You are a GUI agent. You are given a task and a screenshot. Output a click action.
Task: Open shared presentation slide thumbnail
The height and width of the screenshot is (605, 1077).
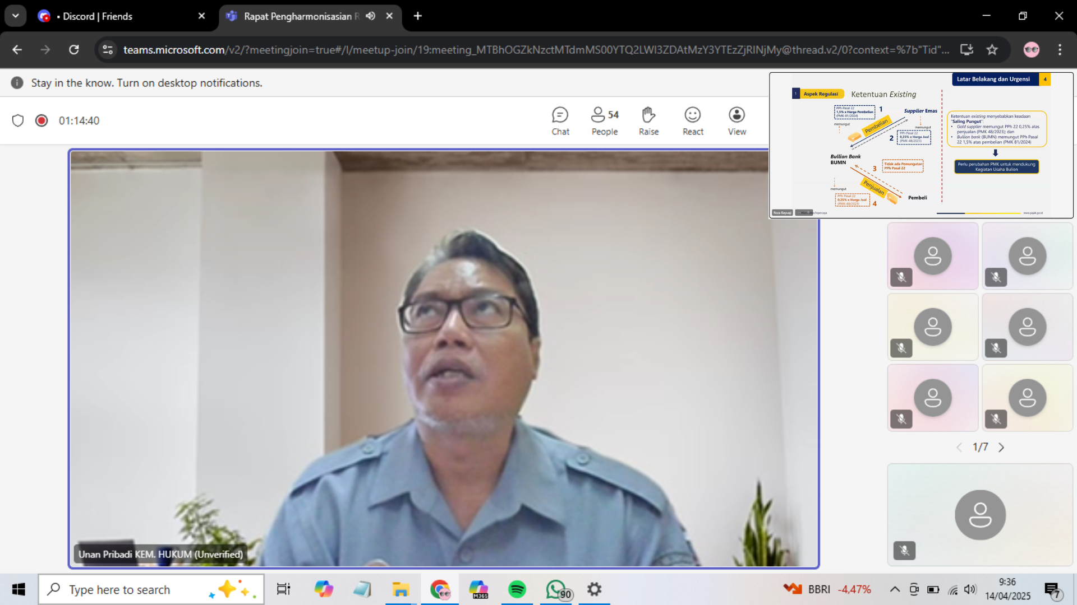921,145
